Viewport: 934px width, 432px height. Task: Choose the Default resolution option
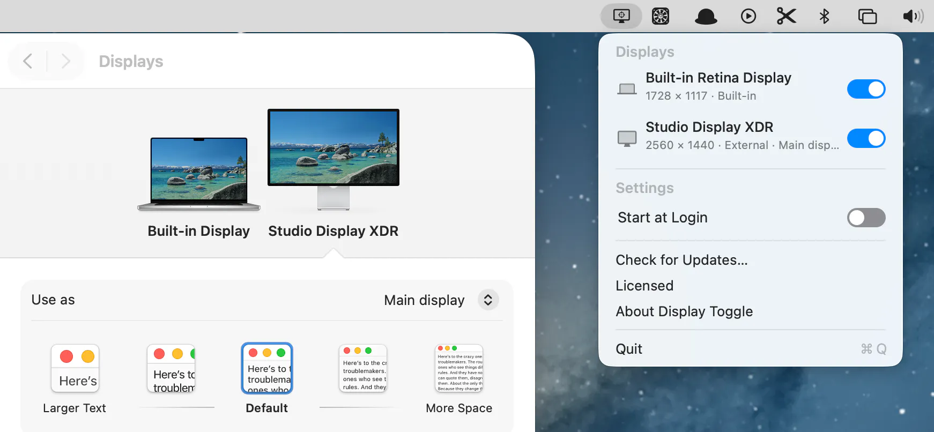point(267,368)
